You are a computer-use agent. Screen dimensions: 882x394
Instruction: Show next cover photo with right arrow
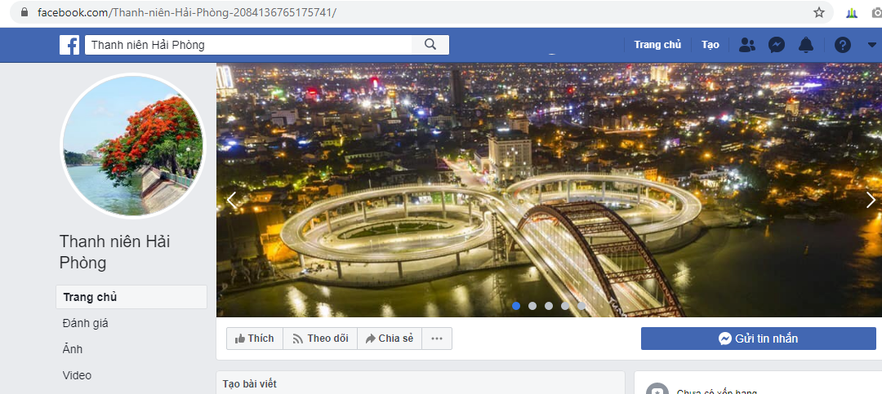tap(871, 200)
